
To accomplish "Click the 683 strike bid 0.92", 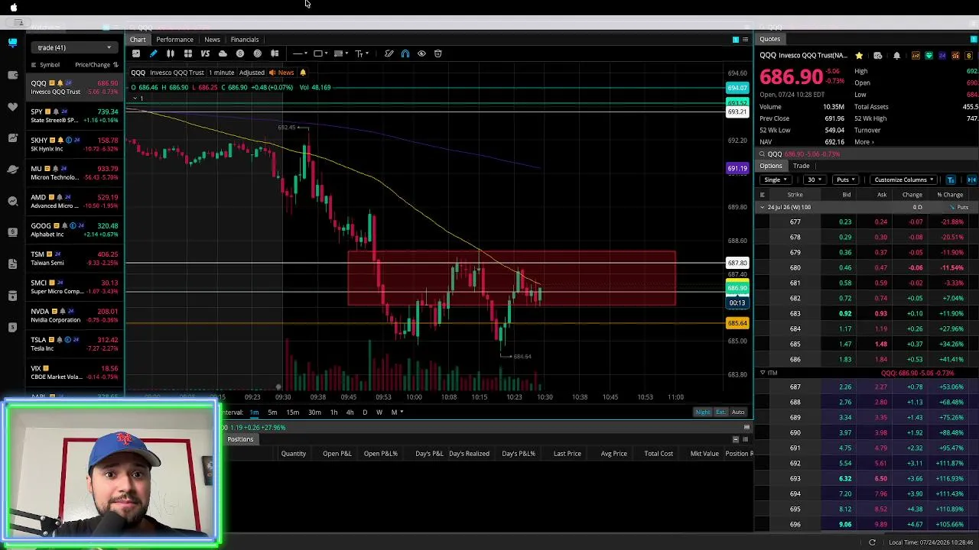I will click(845, 314).
